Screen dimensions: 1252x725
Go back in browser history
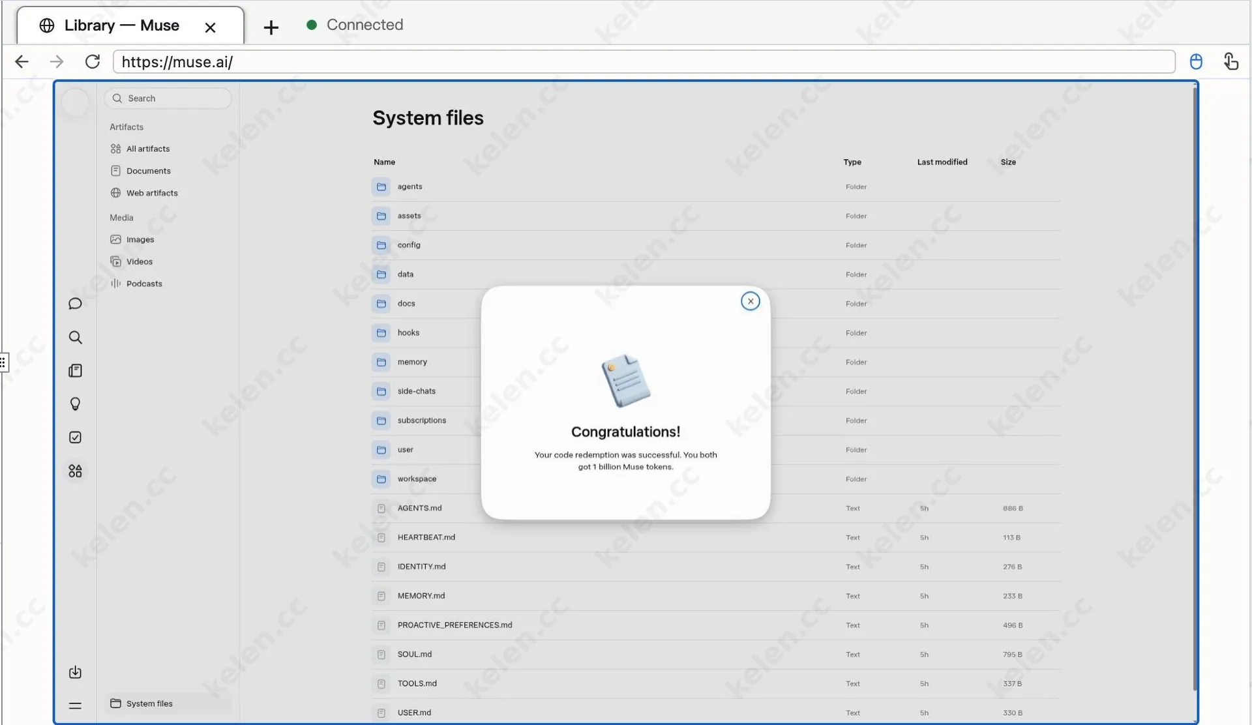22,62
